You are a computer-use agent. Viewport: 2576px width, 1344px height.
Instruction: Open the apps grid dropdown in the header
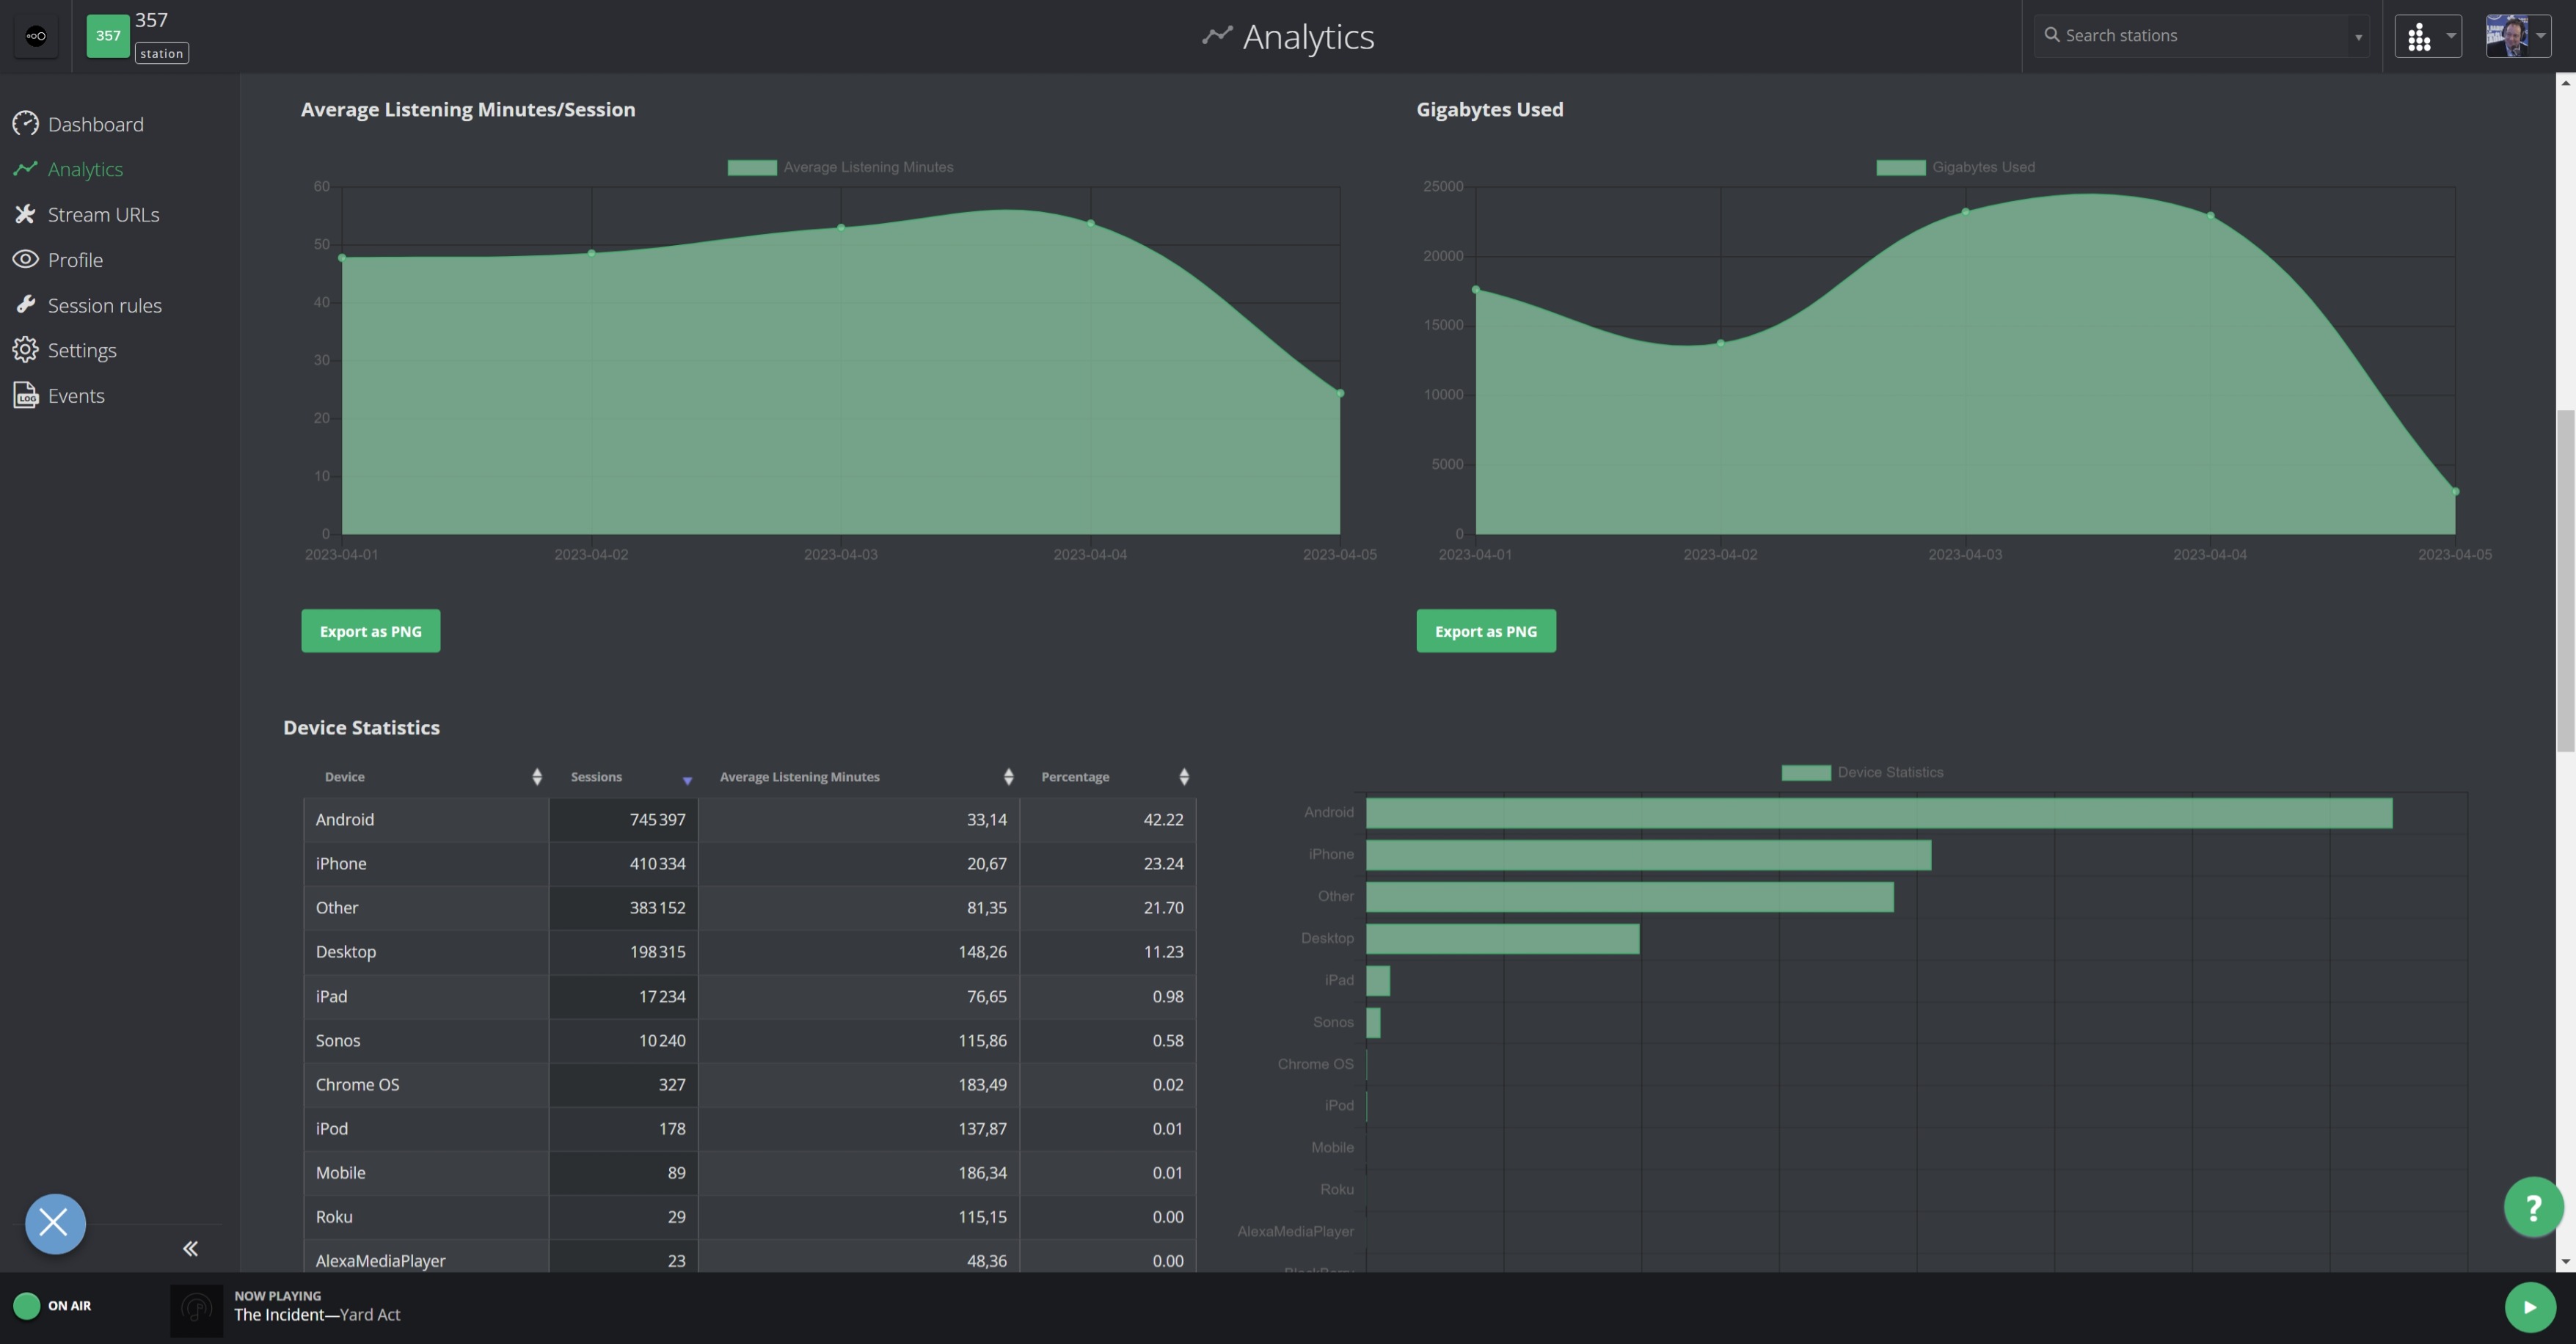(x=2427, y=36)
